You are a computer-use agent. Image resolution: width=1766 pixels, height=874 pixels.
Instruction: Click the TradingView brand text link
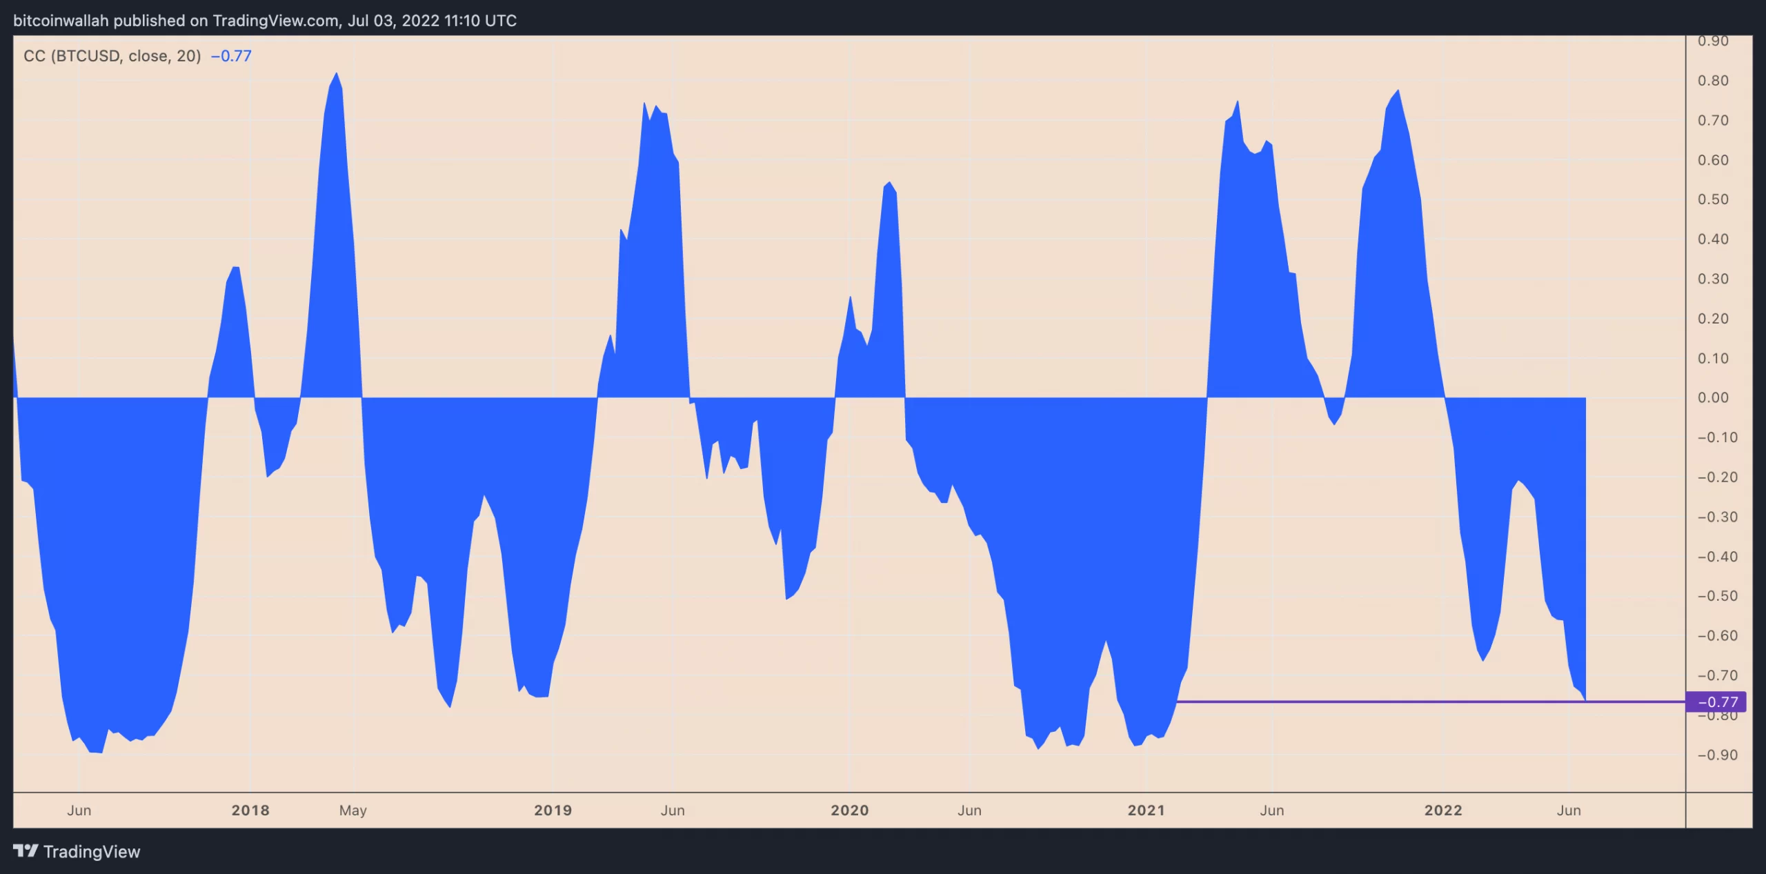[x=92, y=852]
